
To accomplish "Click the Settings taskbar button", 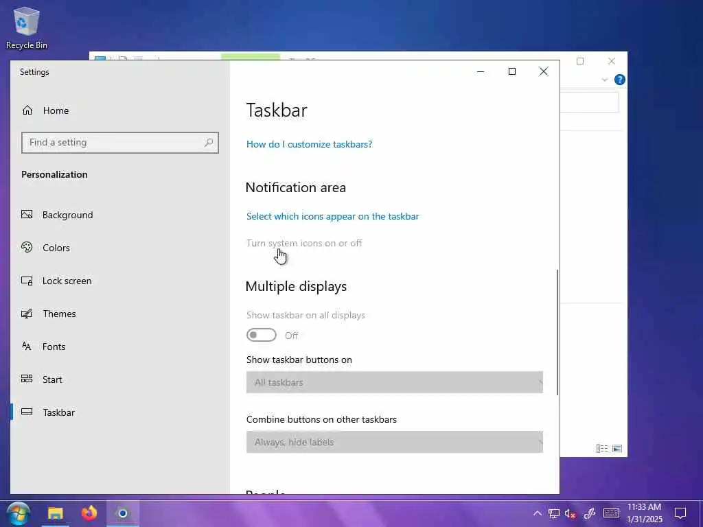I will 122,513.
